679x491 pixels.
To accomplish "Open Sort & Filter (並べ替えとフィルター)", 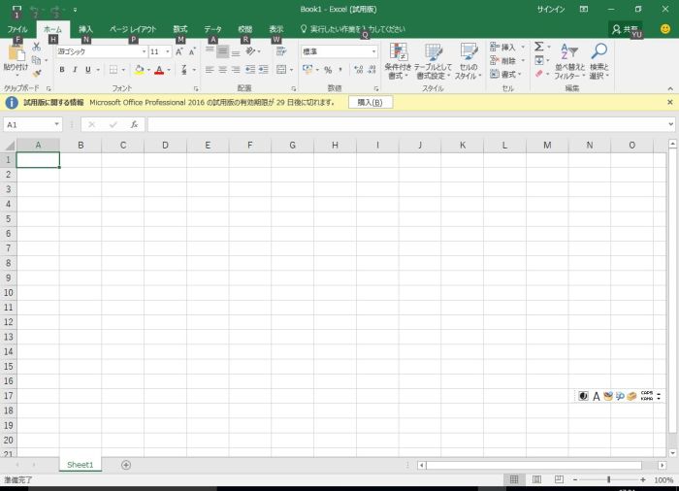I will [x=569, y=60].
